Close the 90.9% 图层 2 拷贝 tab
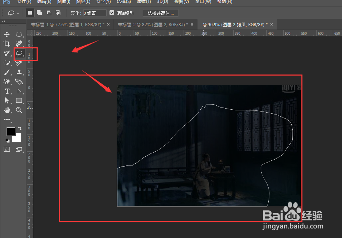The width and height of the screenshot is (342, 238). 272,24
